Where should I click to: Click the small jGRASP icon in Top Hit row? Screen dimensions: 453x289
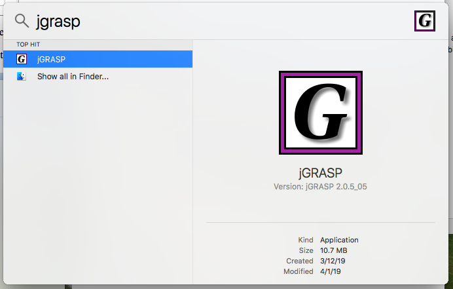click(x=22, y=59)
